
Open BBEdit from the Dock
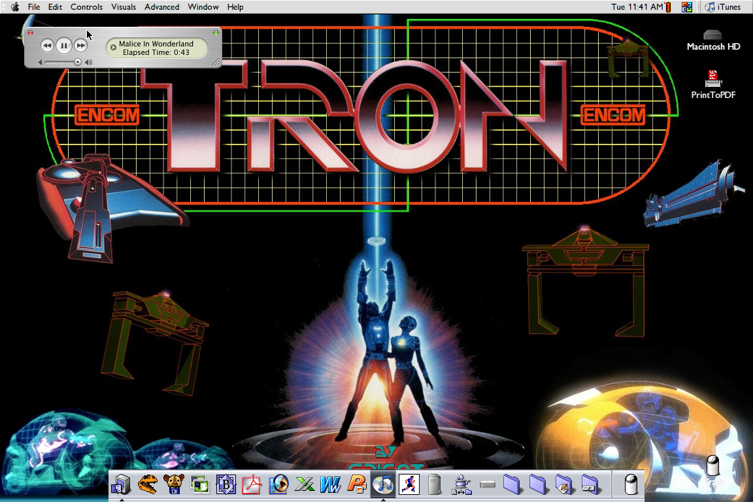click(226, 485)
